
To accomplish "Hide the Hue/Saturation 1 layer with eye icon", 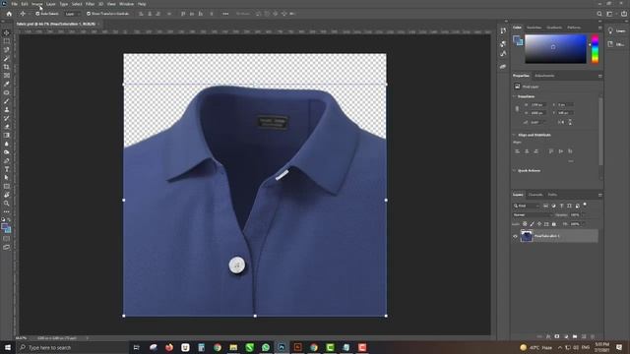I will click(515, 236).
